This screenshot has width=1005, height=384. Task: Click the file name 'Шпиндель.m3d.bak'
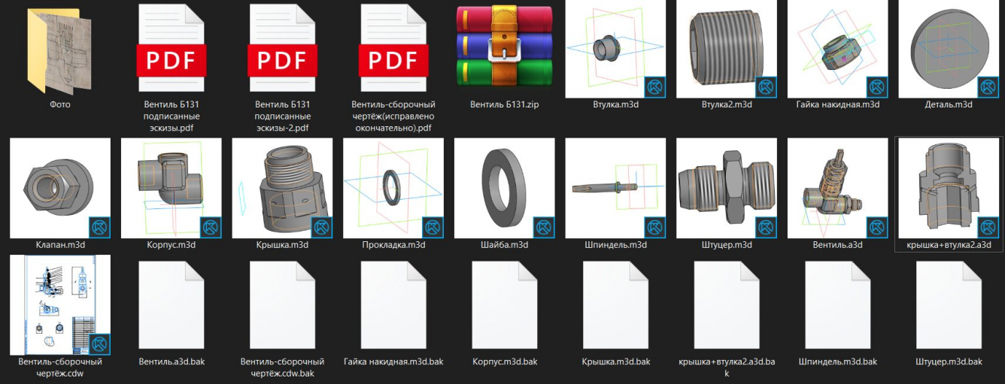pyautogui.click(x=837, y=361)
